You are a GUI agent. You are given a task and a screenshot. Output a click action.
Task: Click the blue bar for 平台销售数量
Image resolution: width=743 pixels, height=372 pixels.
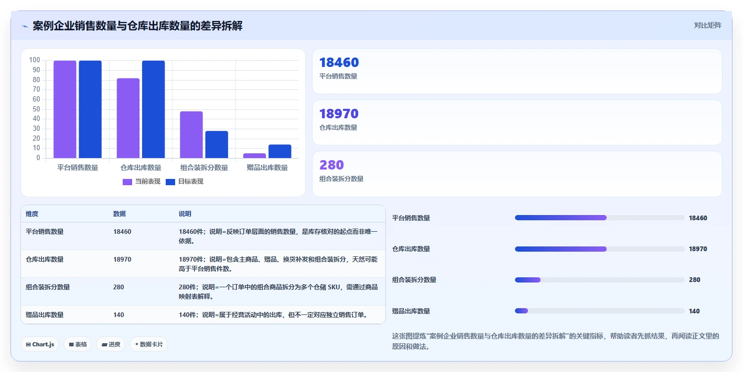[90, 109]
